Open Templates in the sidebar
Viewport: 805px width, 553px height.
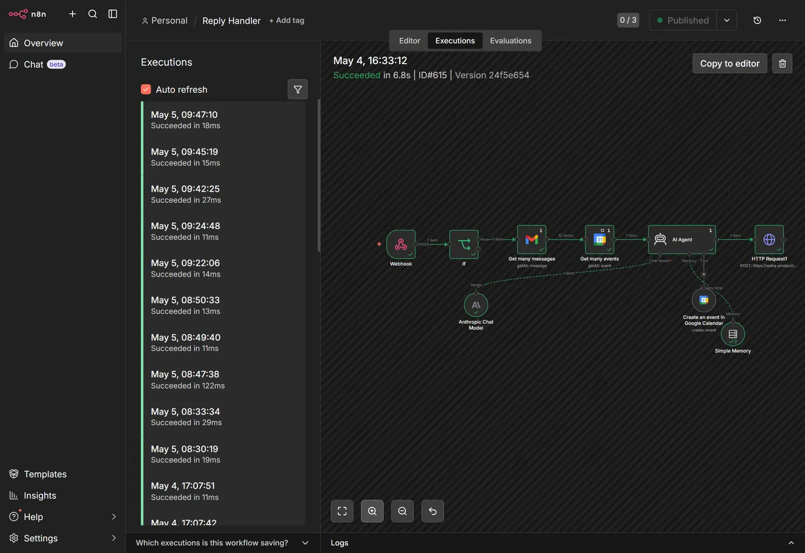[63, 474]
